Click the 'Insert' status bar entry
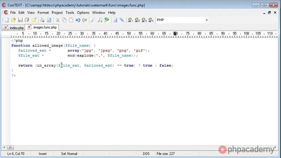Screen dimensions: 281x158 (43, 154)
